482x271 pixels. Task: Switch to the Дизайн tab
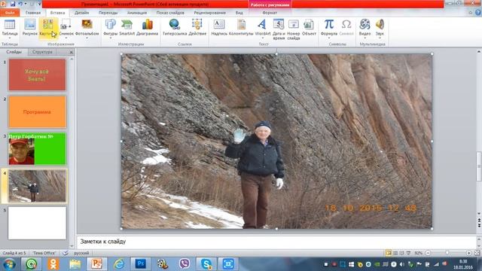point(81,13)
